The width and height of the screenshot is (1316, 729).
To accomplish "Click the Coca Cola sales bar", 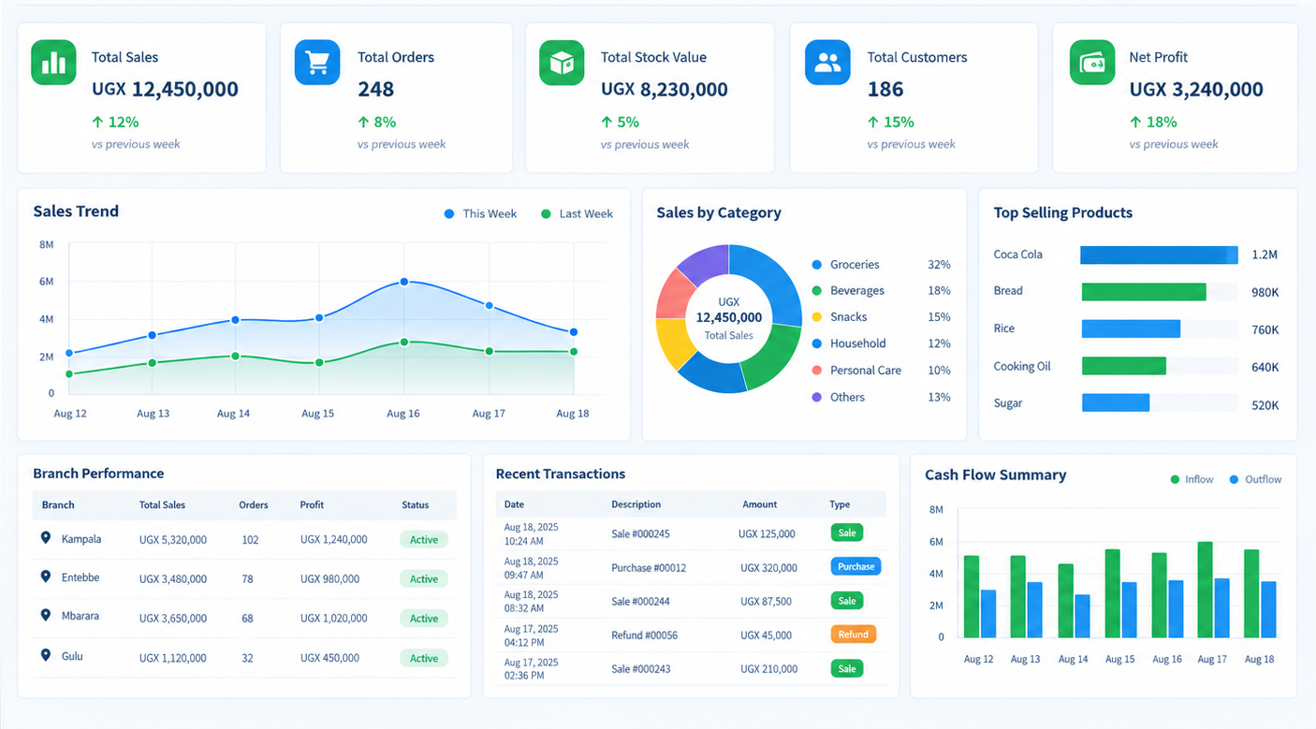I will 1159,255.
